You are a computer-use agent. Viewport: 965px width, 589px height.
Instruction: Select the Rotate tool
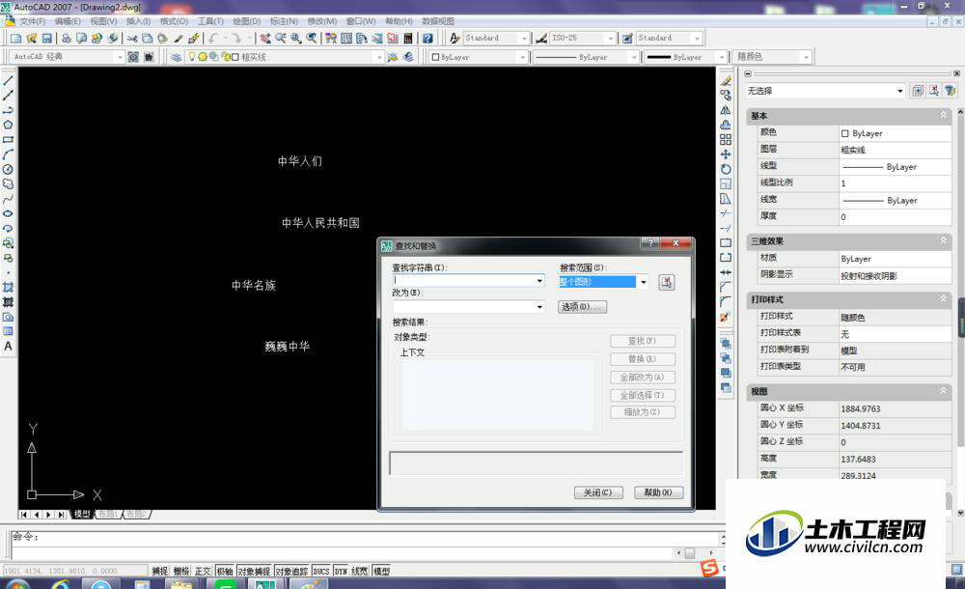click(726, 169)
